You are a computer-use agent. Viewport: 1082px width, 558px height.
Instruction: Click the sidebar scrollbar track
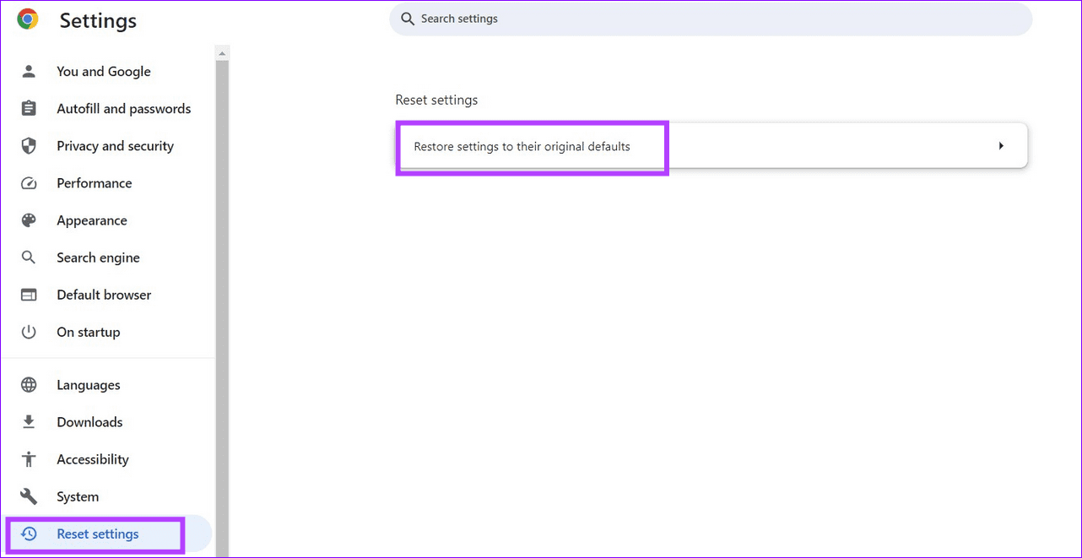tap(223, 308)
